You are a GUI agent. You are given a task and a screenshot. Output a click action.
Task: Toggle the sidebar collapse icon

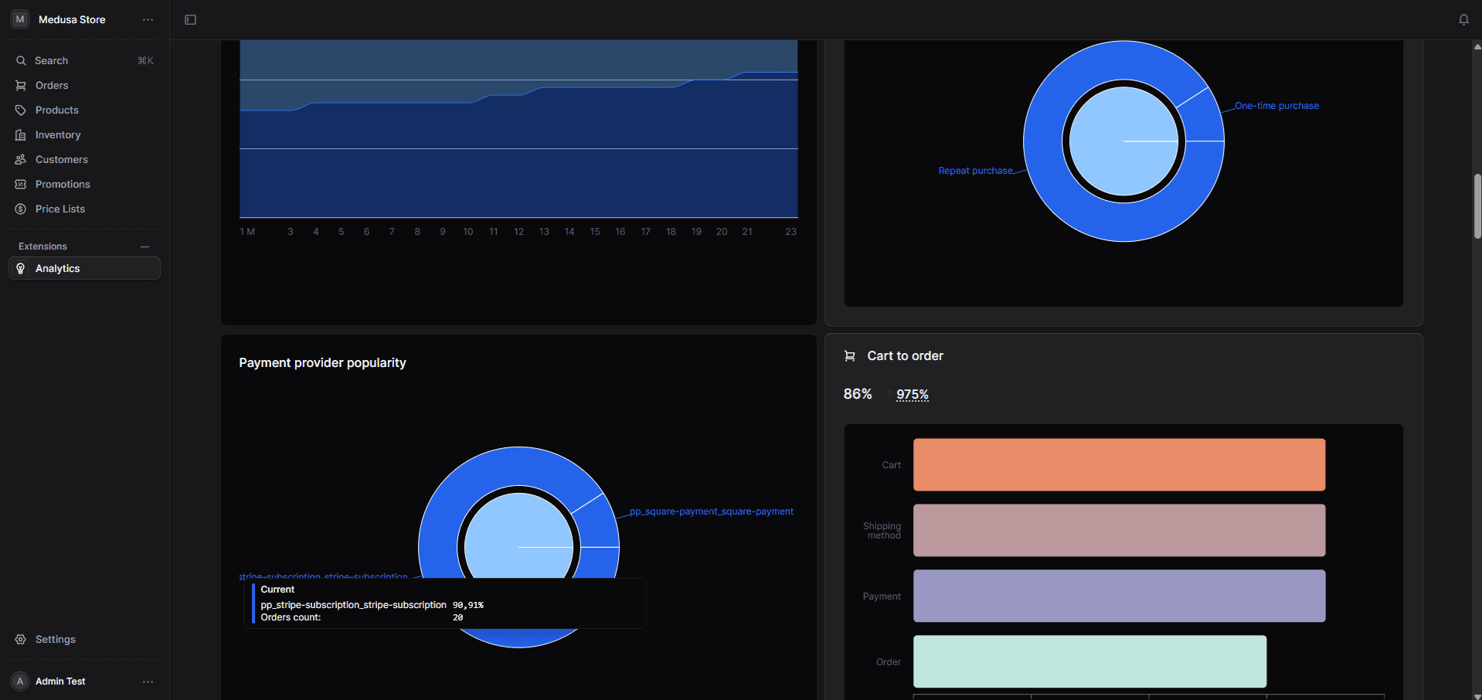[190, 20]
